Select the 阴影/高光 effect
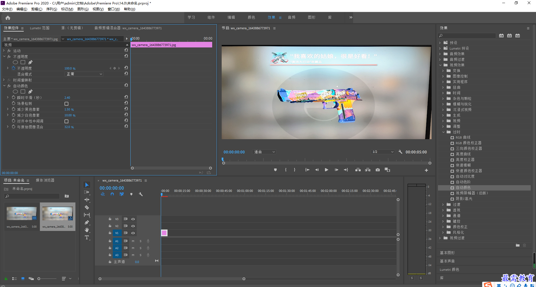This screenshot has width=536, height=287. [464, 199]
